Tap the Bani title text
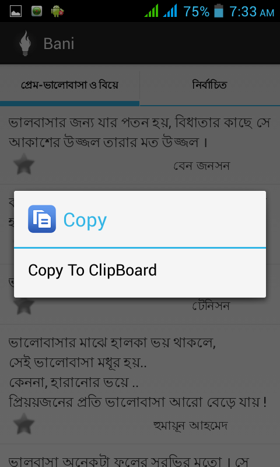This screenshot has height=467, width=280. [59, 44]
